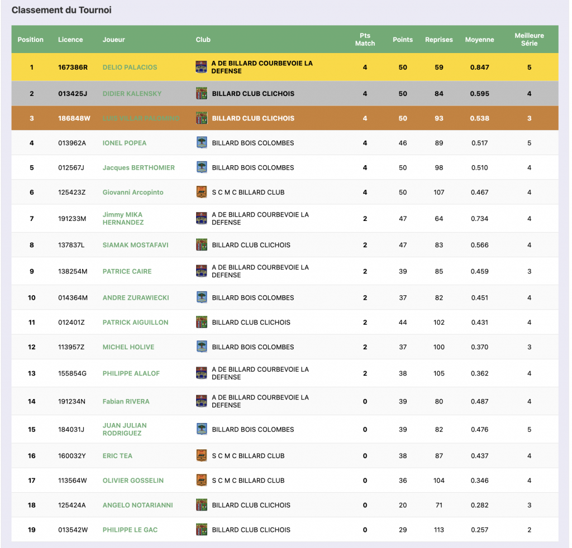Click the club logo beside Delio Palacios
Image resolution: width=572 pixels, height=548 pixels.
[201, 67]
